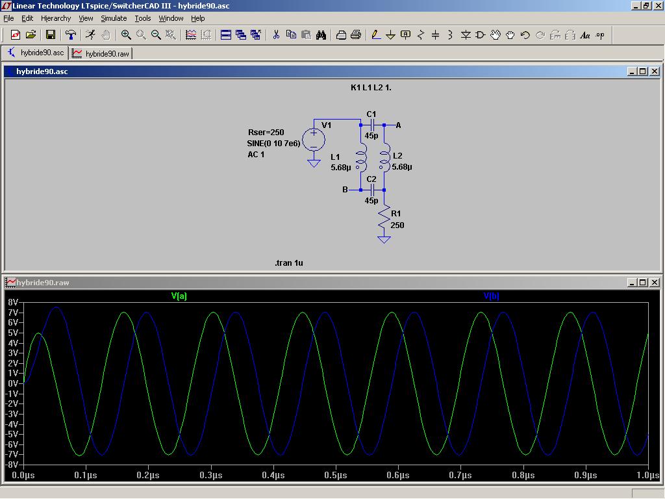The height and width of the screenshot is (499, 665).
Task: Select the Draw Wire pencil tool
Action: pos(376,35)
